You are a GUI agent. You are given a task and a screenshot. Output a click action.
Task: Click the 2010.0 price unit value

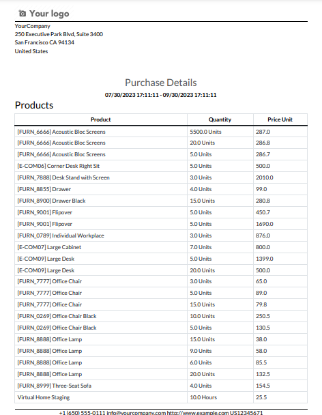[x=265, y=177]
